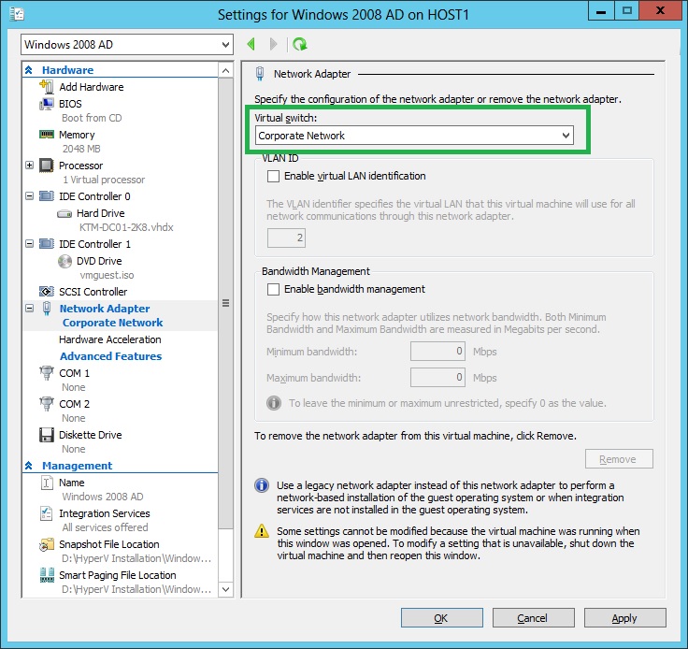Click the tree panel scrollbar thumb

point(225,303)
